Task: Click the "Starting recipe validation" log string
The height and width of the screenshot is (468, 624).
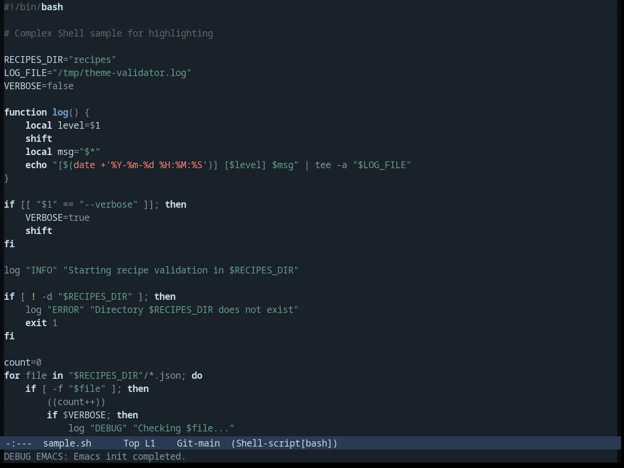Action: tap(181, 270)
